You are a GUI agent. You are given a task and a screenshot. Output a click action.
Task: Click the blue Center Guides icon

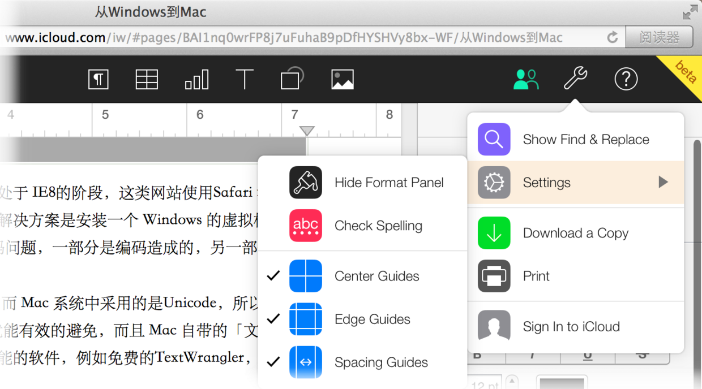coord(306,276)
